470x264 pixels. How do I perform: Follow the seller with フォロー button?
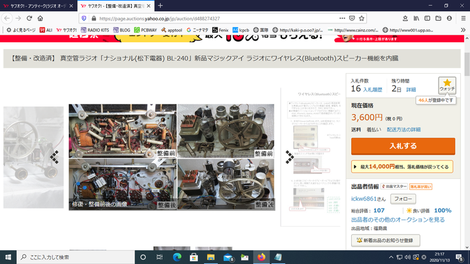403,198
